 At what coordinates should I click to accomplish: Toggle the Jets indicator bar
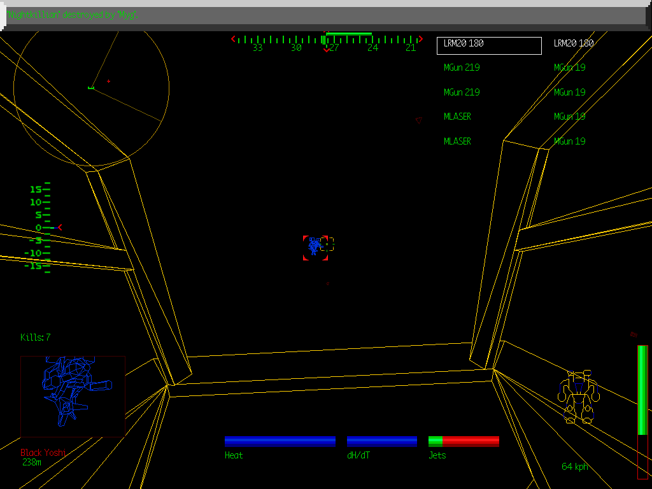click(464, 440)
